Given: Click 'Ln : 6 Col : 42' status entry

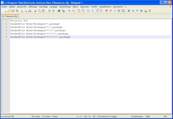Looking at the screenshot, I should click(x=84, y=117).
